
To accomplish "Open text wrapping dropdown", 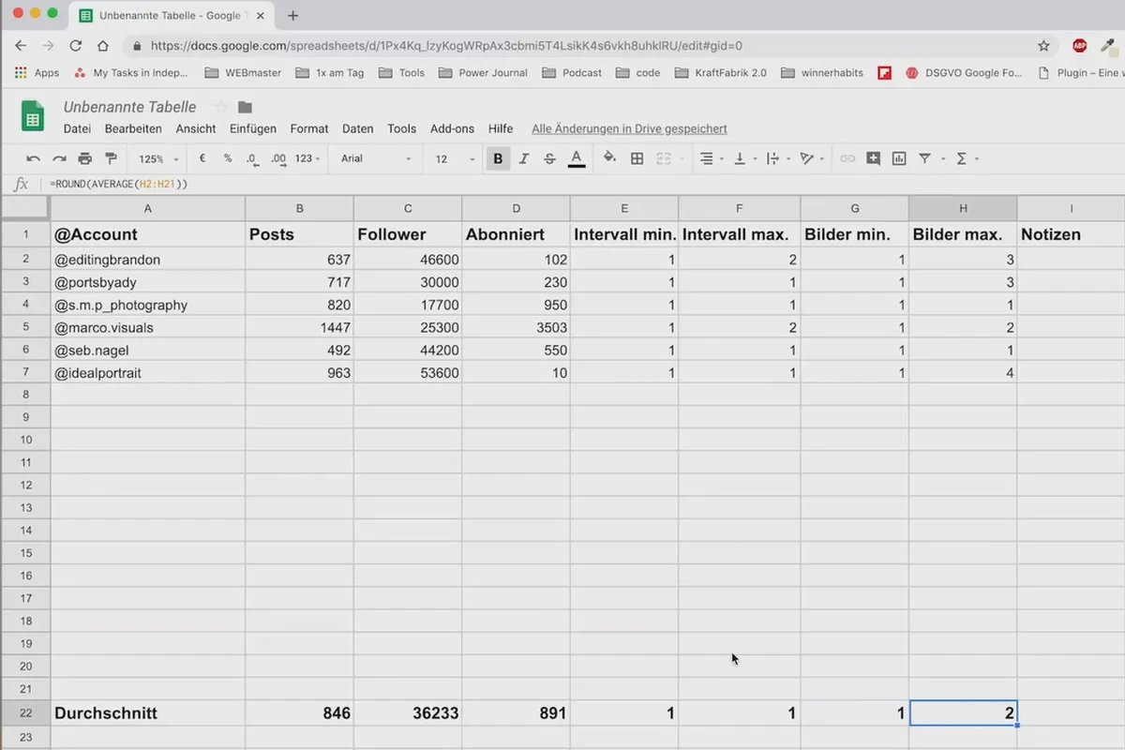I will tap(777, 158).
